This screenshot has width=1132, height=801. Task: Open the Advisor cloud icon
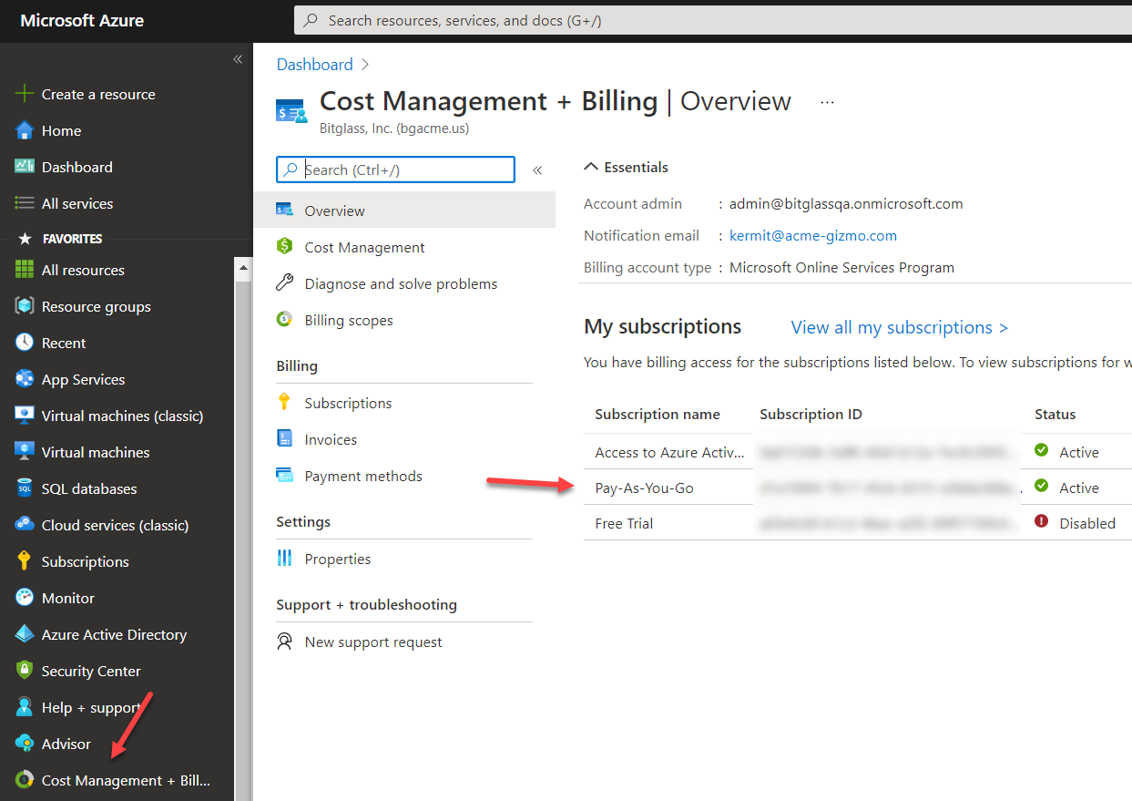tap(25, 744)
